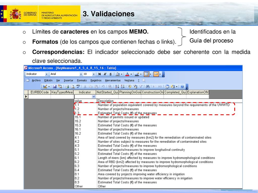The width and height of the screenshot is (258, 193).
Task: Toggle italic (K) formatting
Action: (105, 74)
